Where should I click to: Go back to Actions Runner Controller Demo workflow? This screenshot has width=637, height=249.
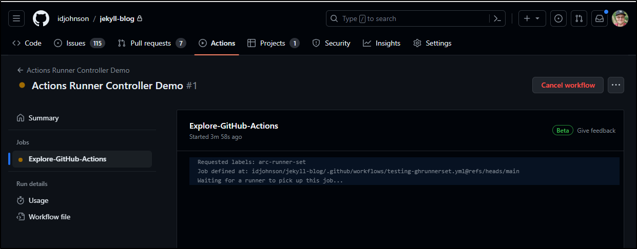[x=73, y=70]
